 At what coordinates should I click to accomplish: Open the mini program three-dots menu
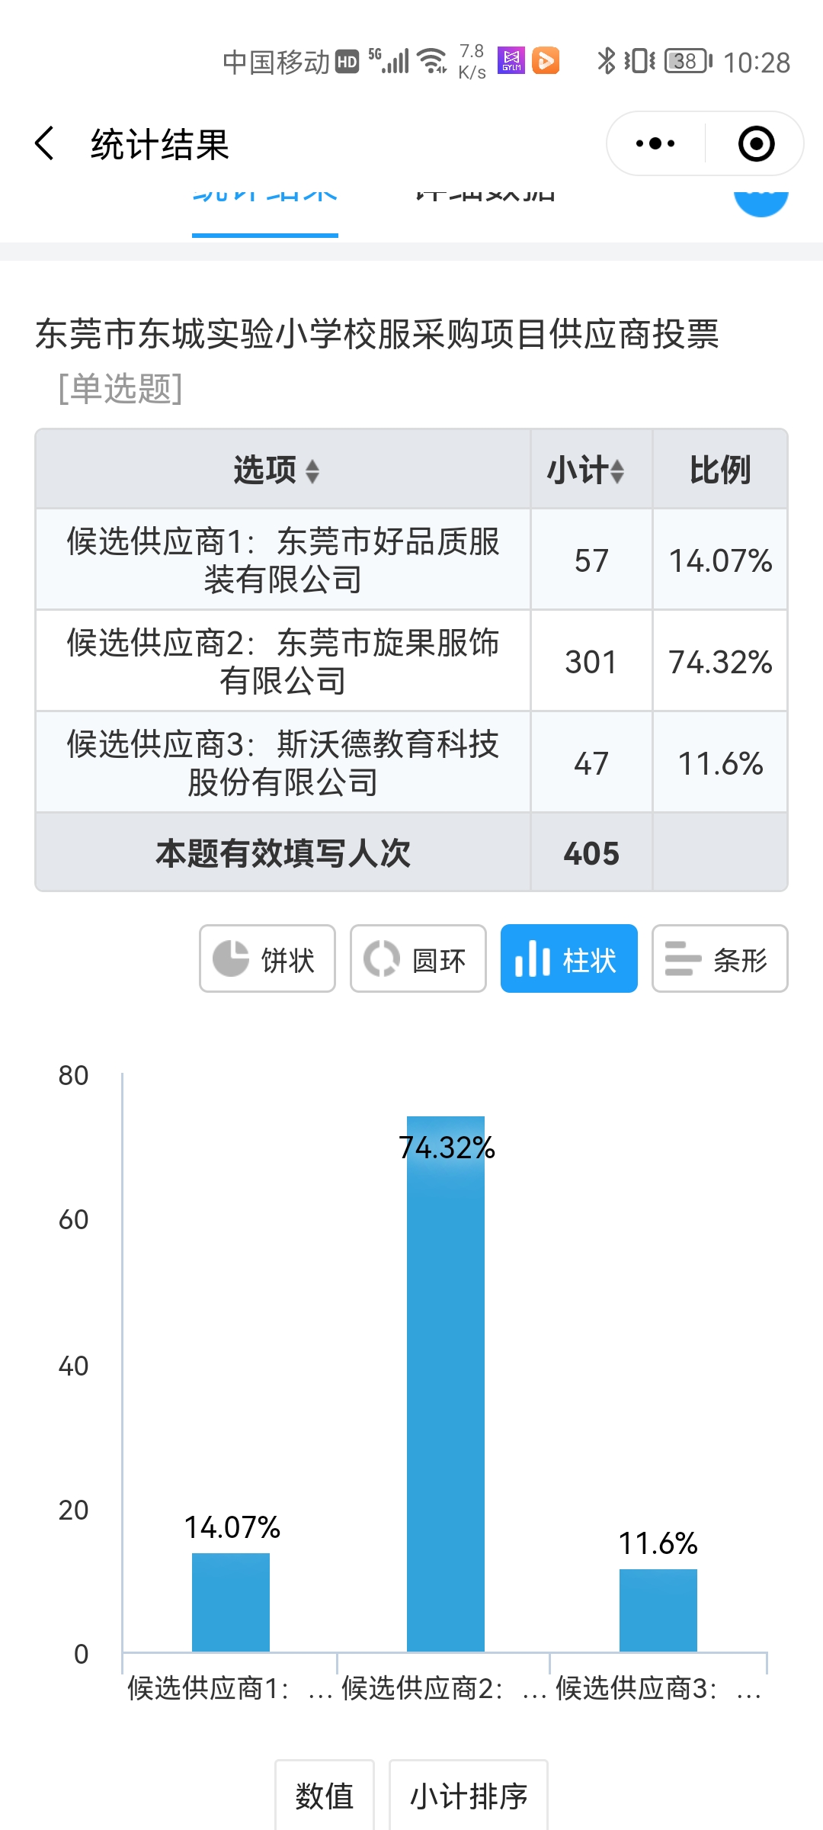click(x=655, y=143)
